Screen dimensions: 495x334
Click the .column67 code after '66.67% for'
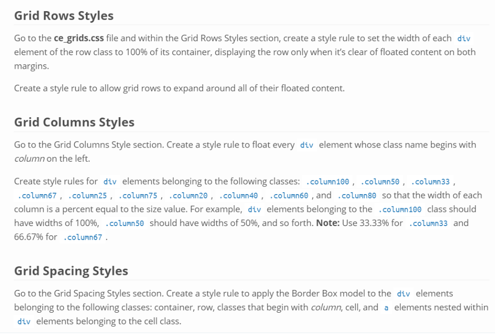pos(83,238)
